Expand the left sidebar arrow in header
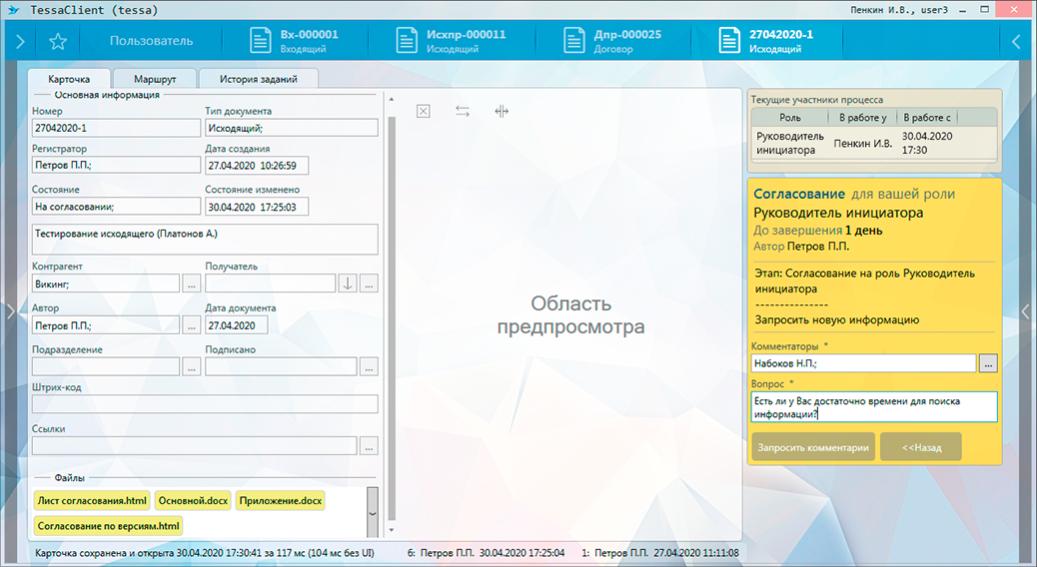This screenshot has height=567, width=1037. point(20,41)
